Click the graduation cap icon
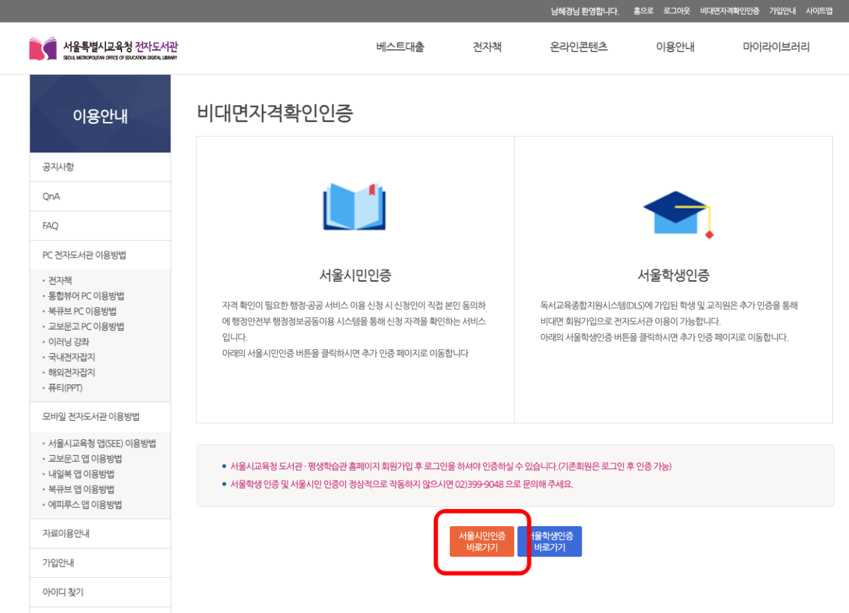The width and height of the screenshot is (849, 613). tap(678, 215)
